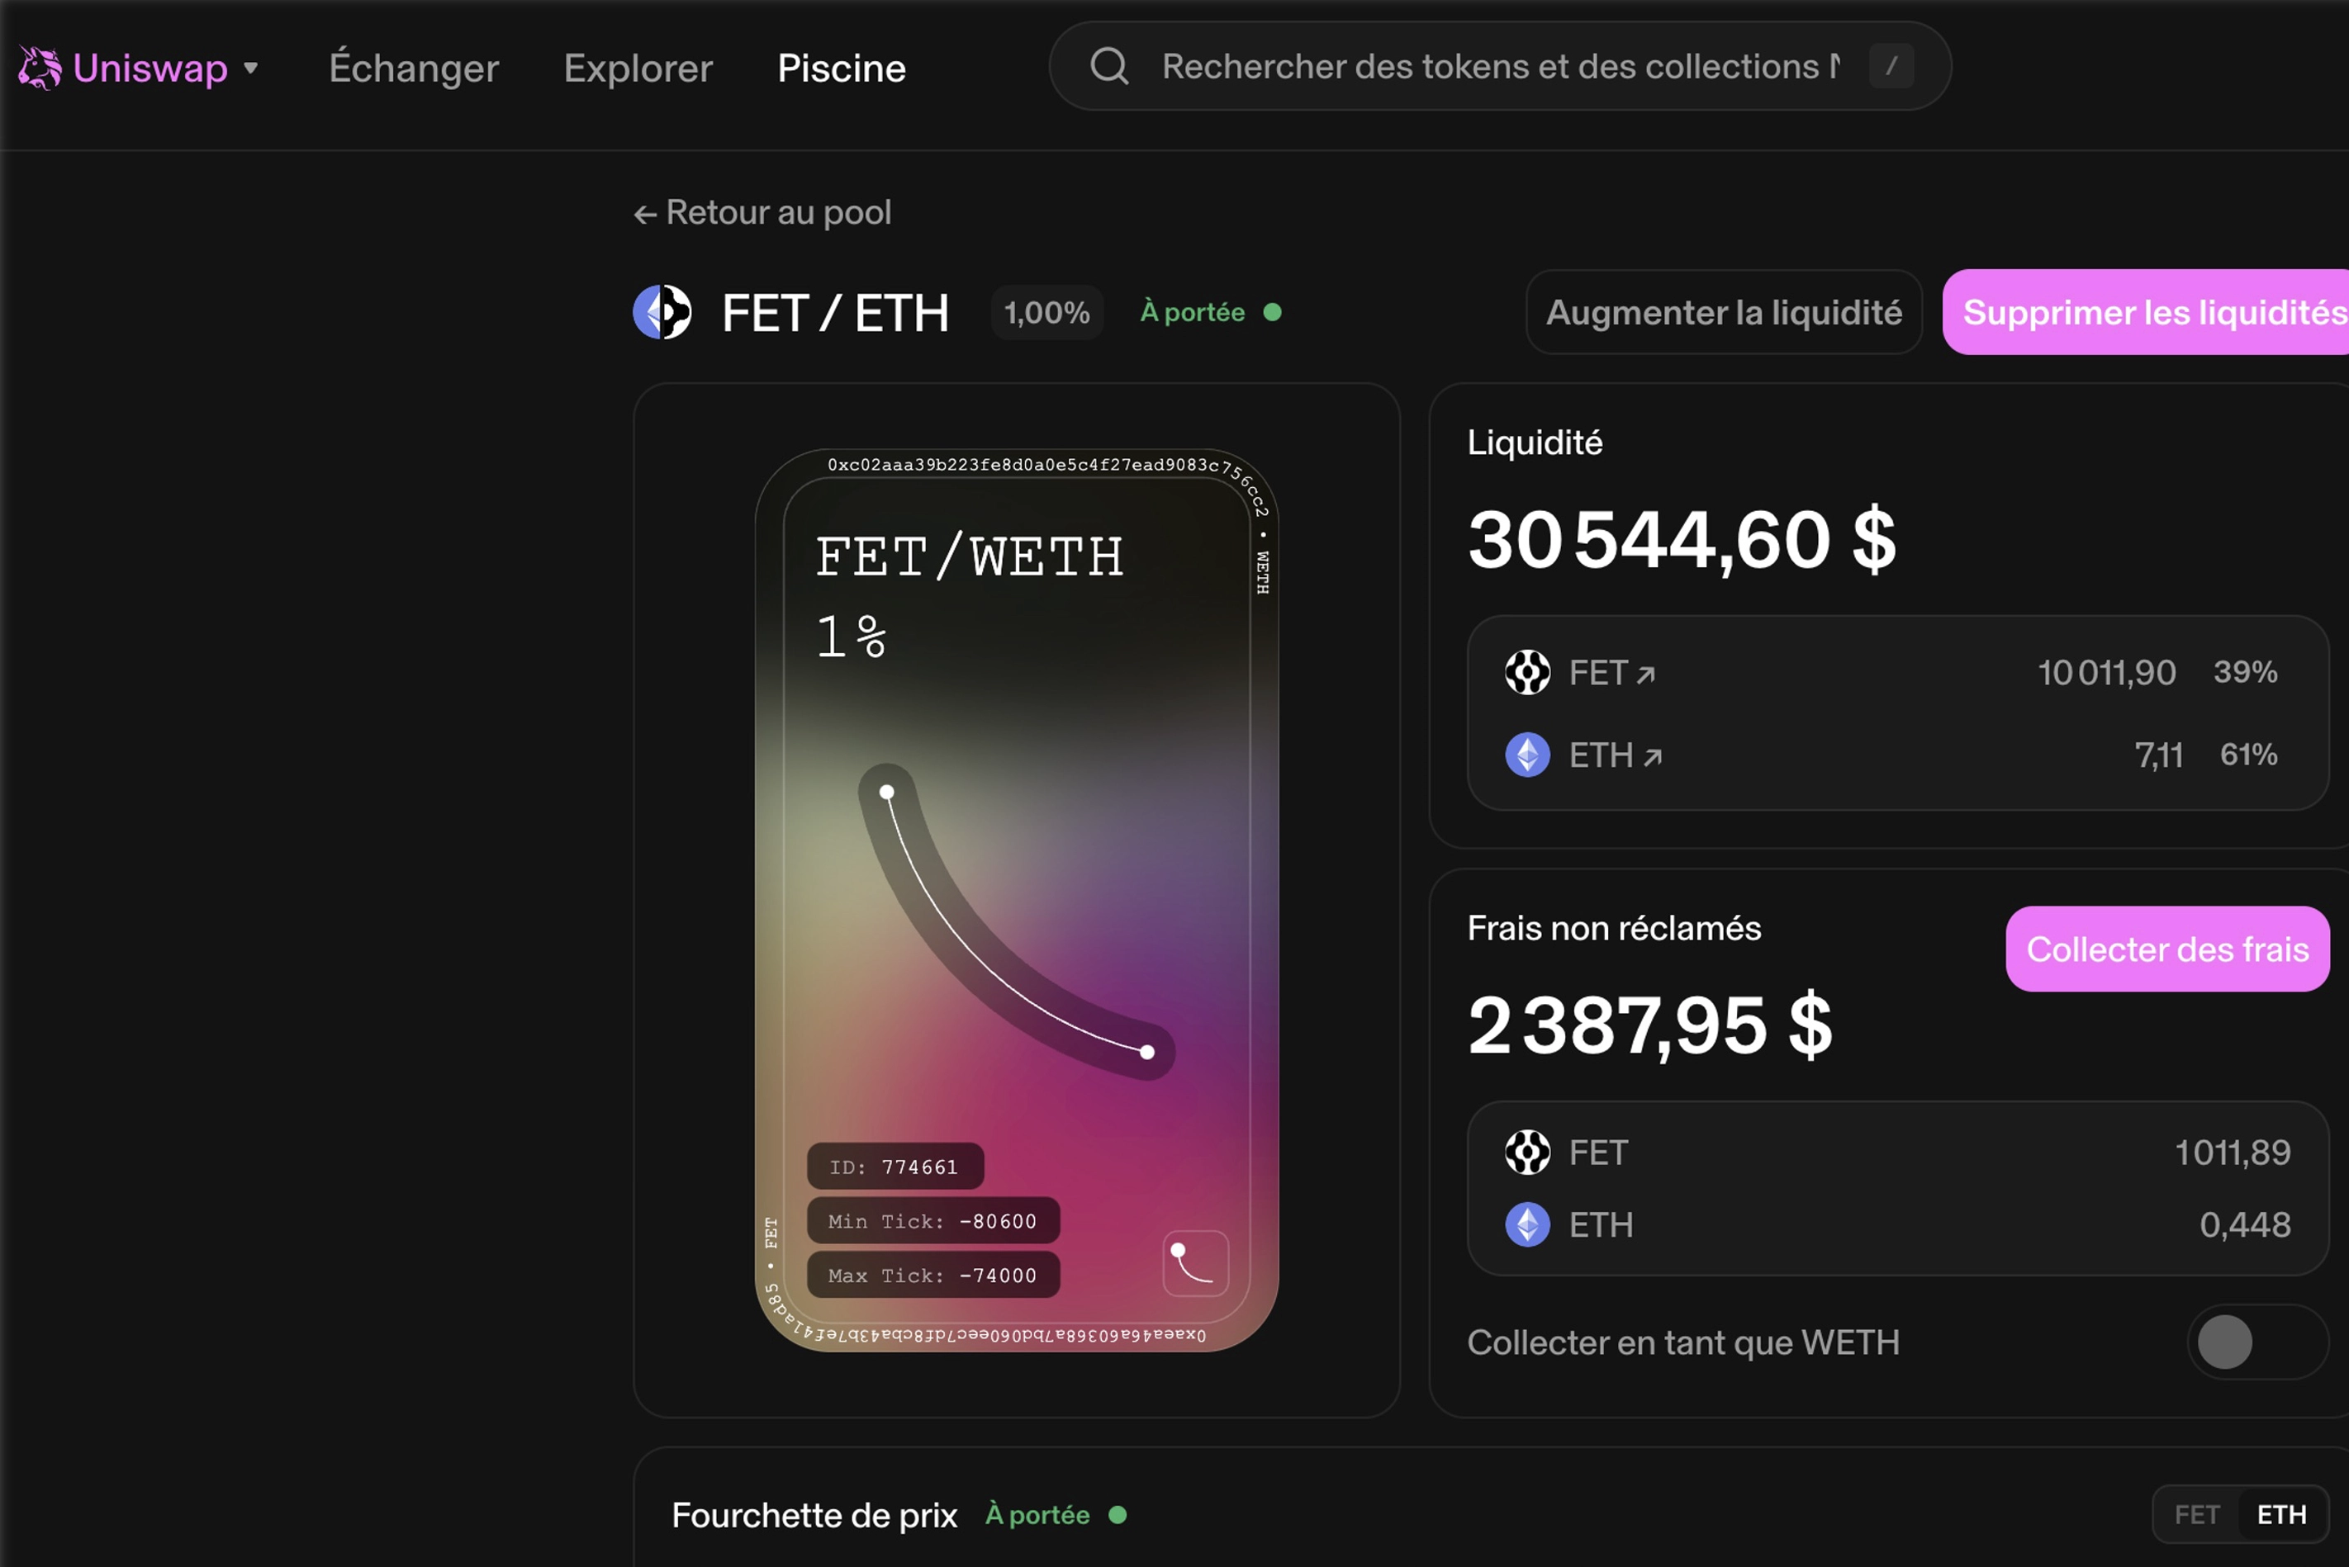Click the FET token icon under Liquidité
The image size is (2349, 1567).
click(x=1527, y=673)
